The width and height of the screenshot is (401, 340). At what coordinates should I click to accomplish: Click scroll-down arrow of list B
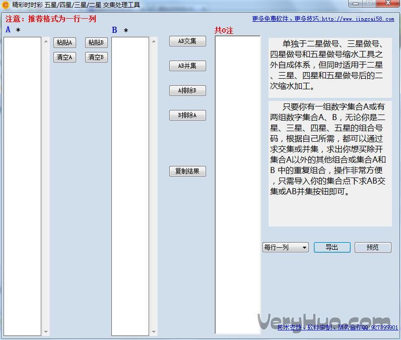[154, 332]
